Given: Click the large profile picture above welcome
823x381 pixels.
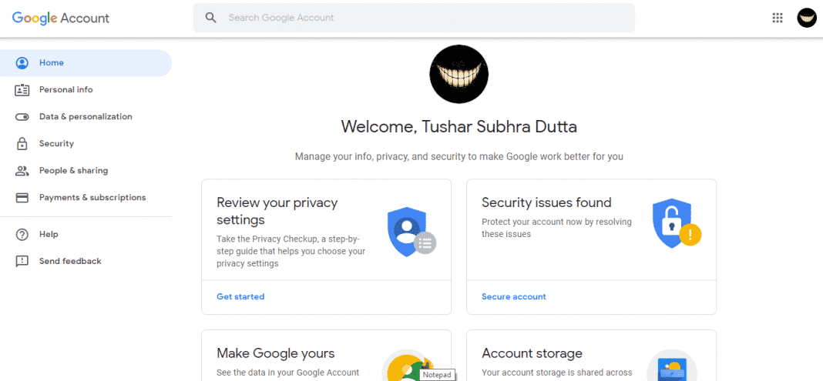Looking at the screenshot, I should tap(459, 74).
